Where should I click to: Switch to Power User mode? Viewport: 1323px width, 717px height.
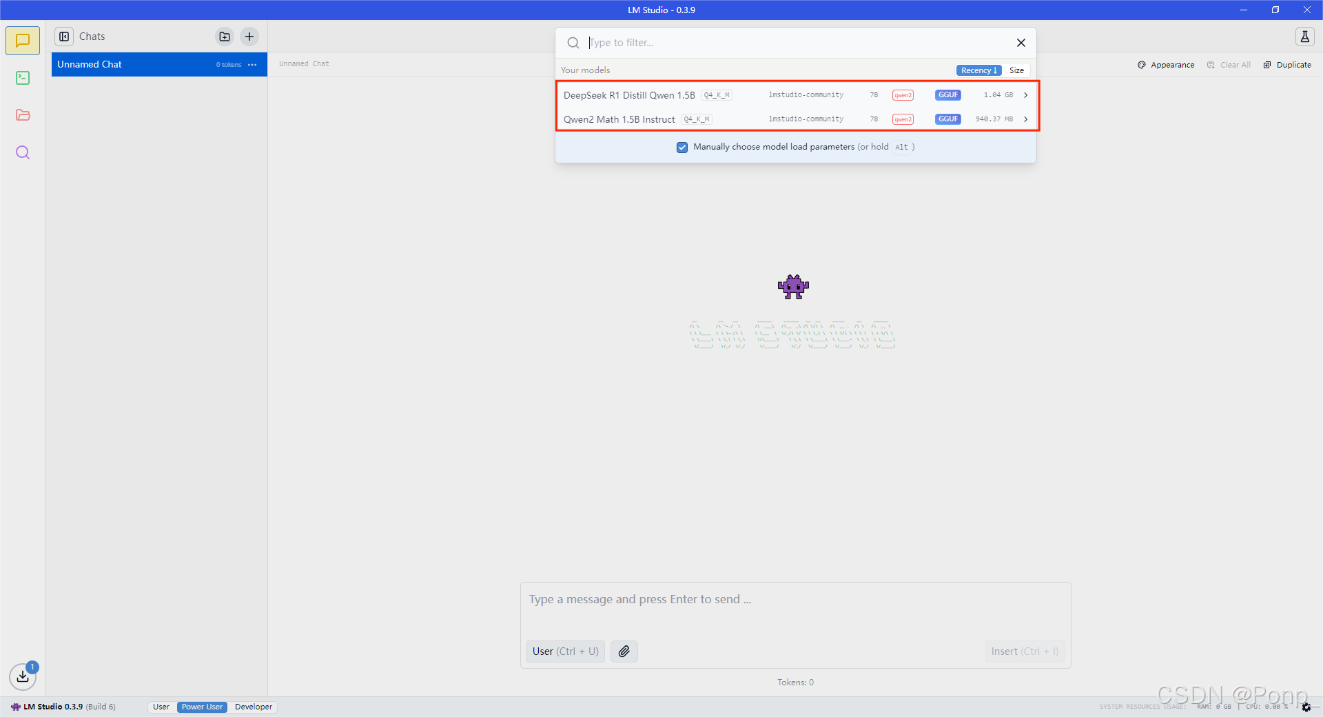tap(202, 707)
